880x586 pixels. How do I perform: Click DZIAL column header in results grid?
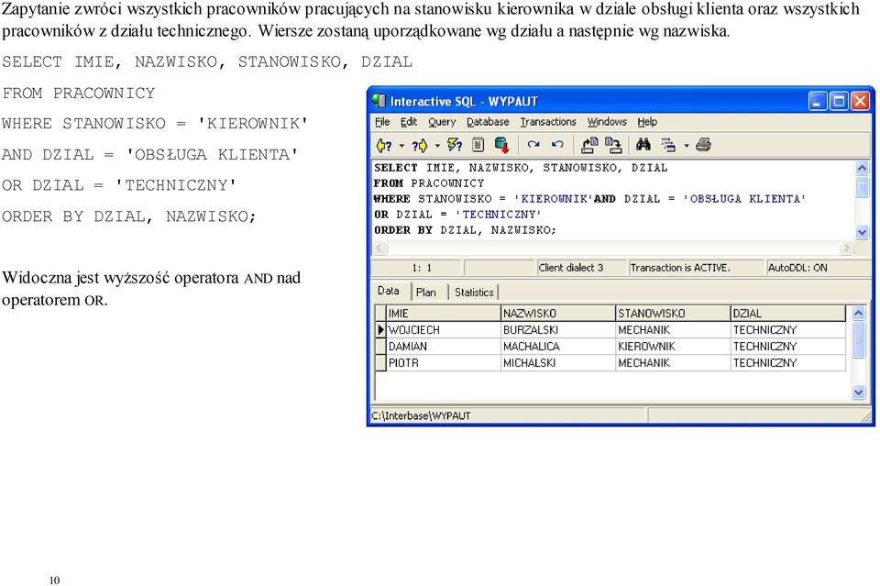(x=788, y=314)
